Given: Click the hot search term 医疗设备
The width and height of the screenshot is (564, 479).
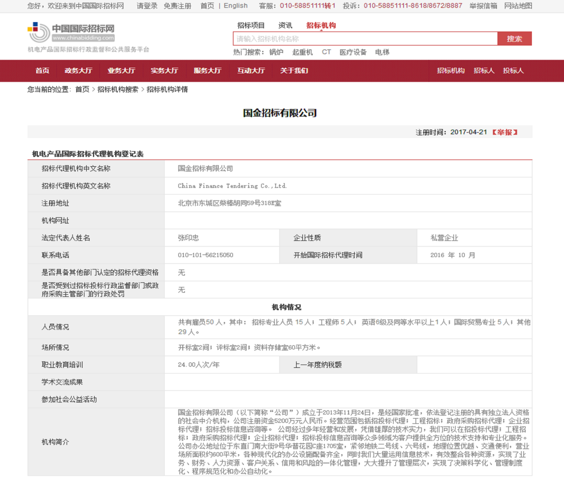Looking at the screenshot, I should 353,52.
